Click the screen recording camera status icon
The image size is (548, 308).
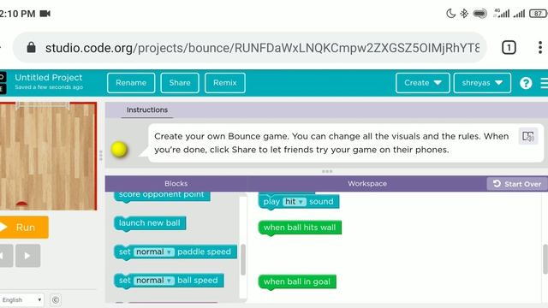coord(45,14)
